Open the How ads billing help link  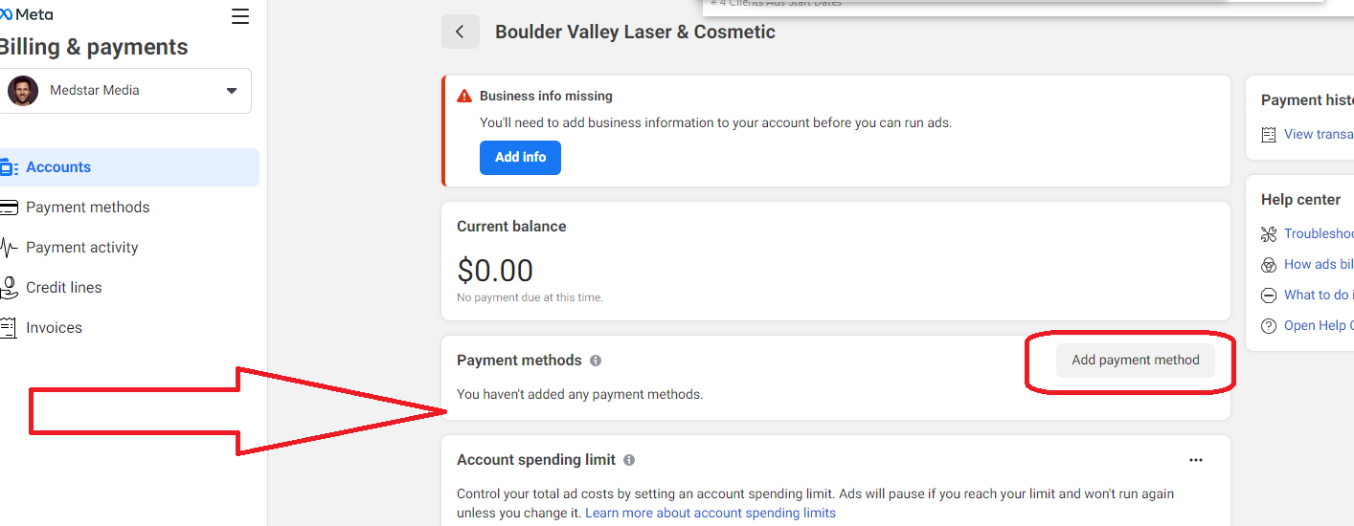(x=1319, y=265)
